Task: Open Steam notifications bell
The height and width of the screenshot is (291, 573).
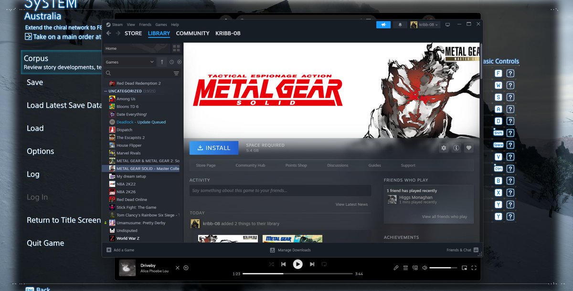Action: coord(400,25)
